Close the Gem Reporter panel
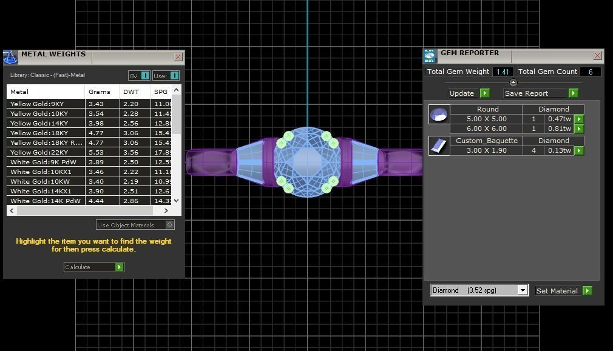 coord(597,55)
